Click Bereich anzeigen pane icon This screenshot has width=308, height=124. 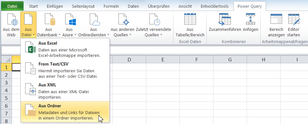click(x=276, y=19)
